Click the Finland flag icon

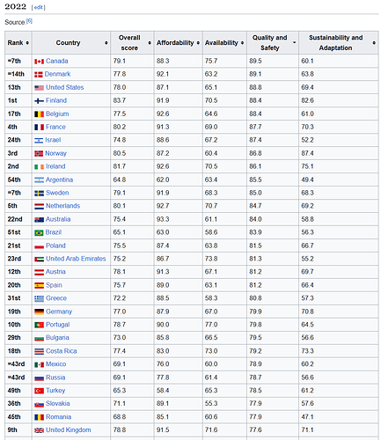click(x=39, y=101)
